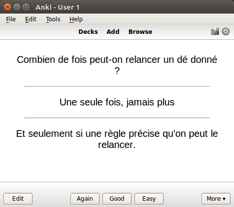Viewport: 234px width, 207px height.
Task: Click the extra note 'Et seulement si'
Action: 50,133
